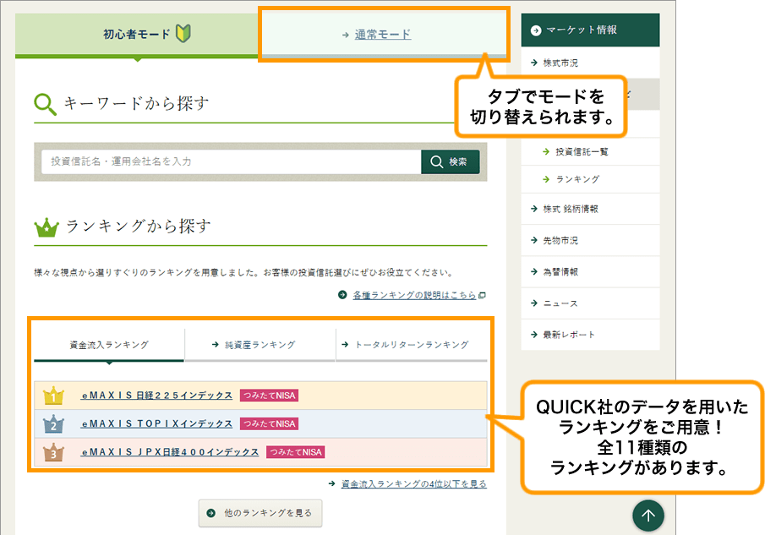Click the arrow icon before ニュース
Viewport: 765px width, 535px height.
(534, 303)
